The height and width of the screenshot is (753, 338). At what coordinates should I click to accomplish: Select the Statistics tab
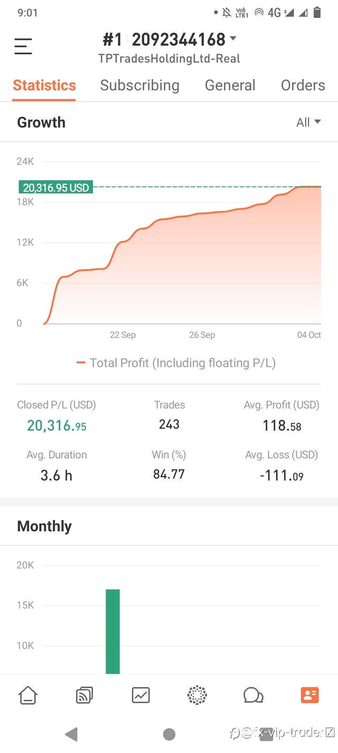click(44, 85)
